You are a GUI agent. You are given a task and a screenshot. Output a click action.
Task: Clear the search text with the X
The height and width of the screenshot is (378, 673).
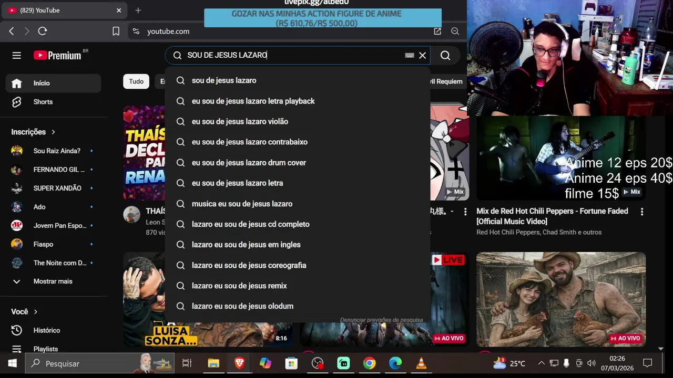tap(422, 55)
